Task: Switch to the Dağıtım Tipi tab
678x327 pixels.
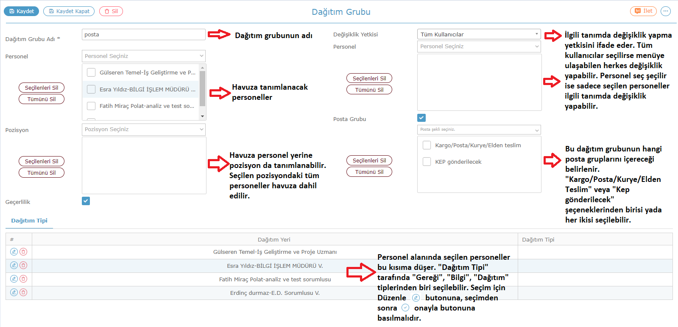Action: tap(29, 220)
